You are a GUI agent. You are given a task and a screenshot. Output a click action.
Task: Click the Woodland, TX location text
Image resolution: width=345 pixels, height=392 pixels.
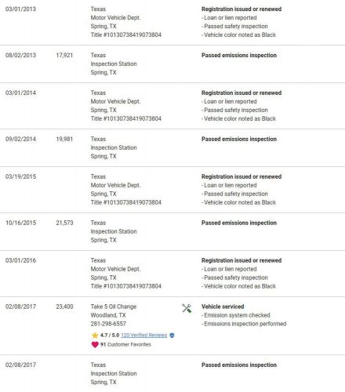click(108, 315)
